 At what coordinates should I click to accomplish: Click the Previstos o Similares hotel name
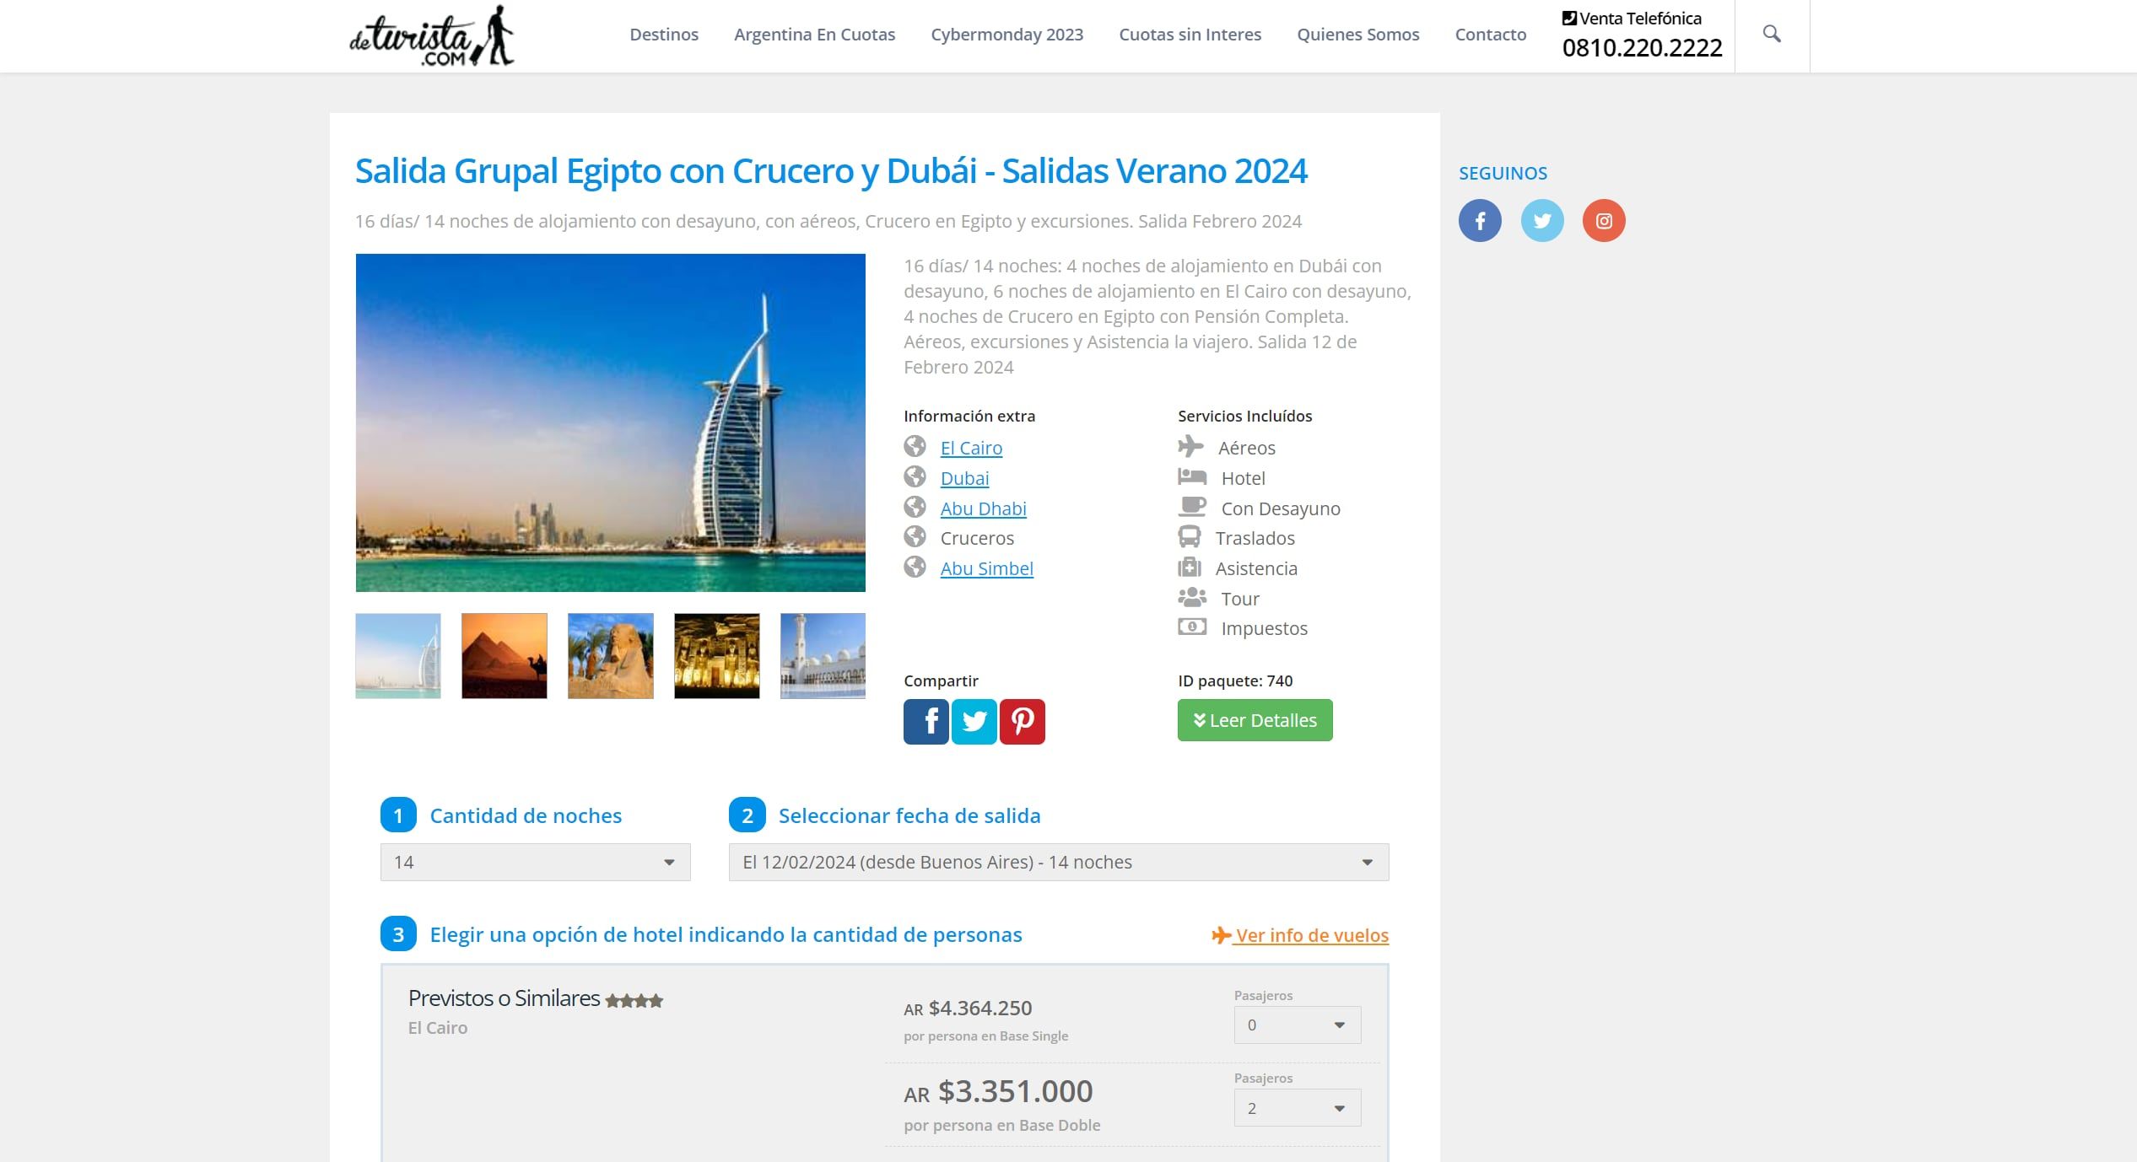(504, 998)
